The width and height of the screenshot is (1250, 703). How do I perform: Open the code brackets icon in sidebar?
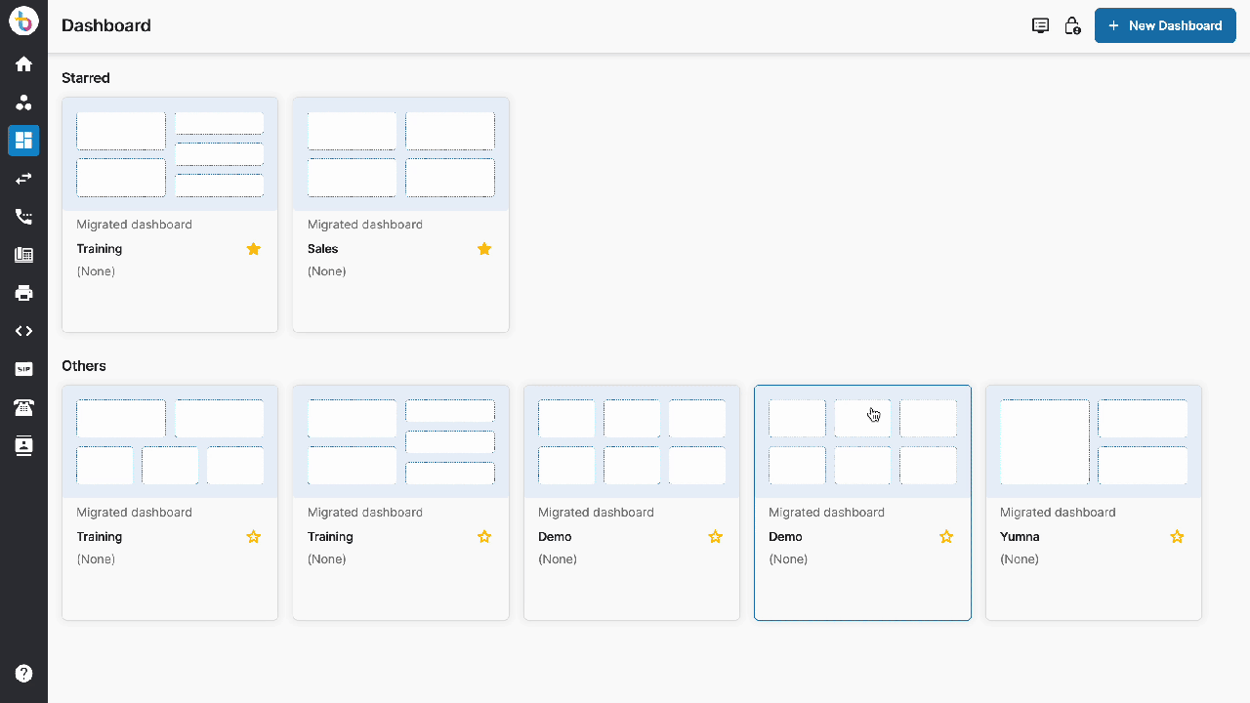point(23,331)
